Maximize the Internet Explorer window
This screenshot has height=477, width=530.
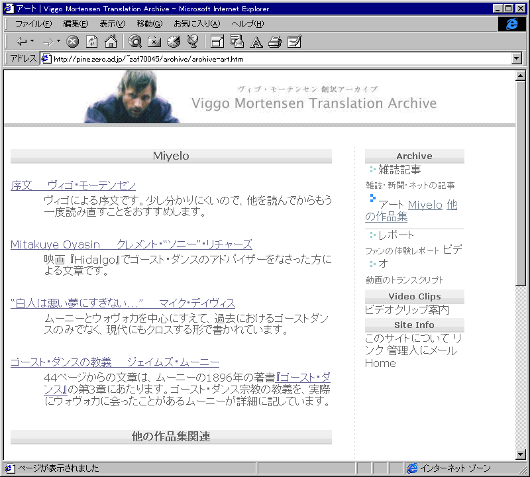click(x=508, y=9)
